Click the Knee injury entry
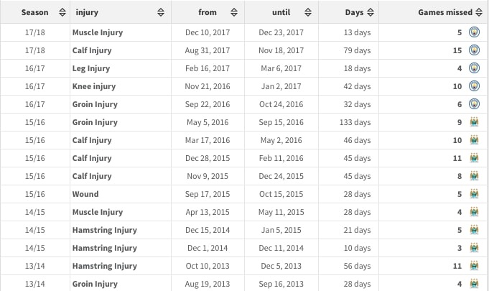The image size is (489, 291). pos(93,86)
